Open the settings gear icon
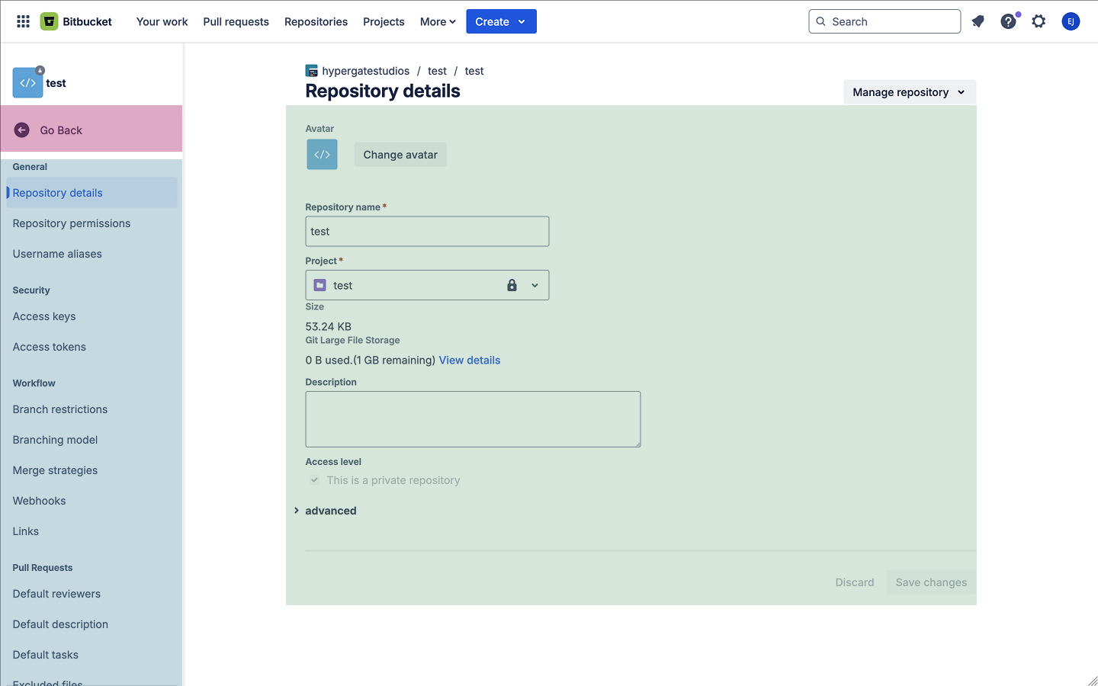 (x=1039, y=21)
